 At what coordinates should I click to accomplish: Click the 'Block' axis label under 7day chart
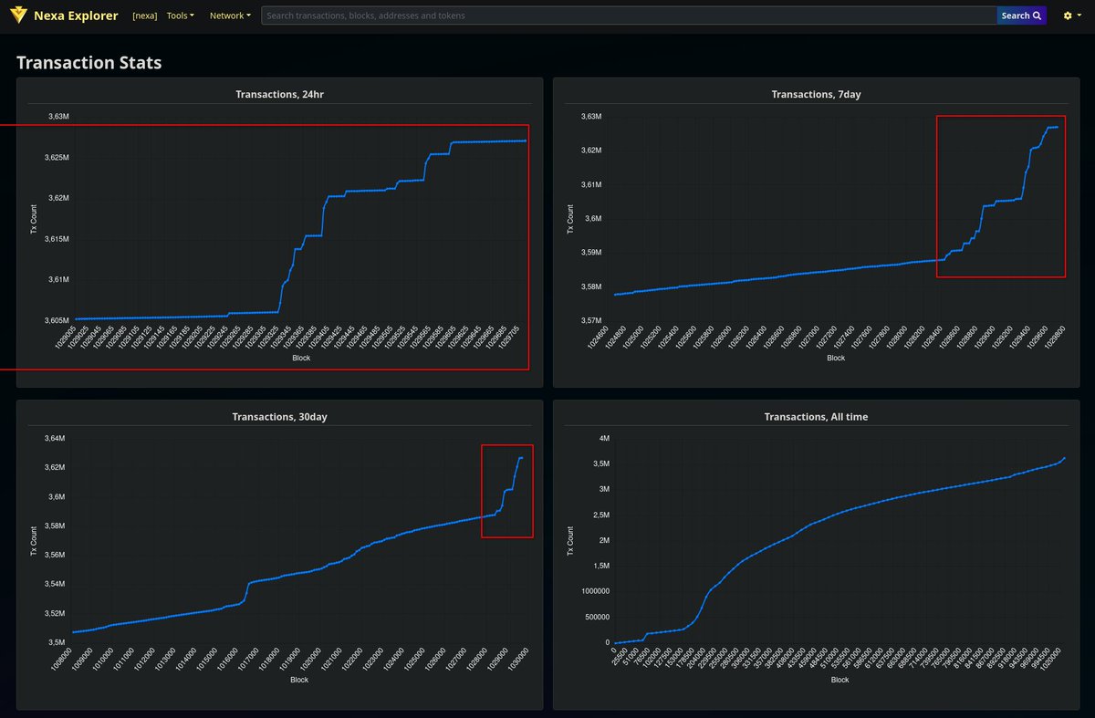(x=836, y=359)
